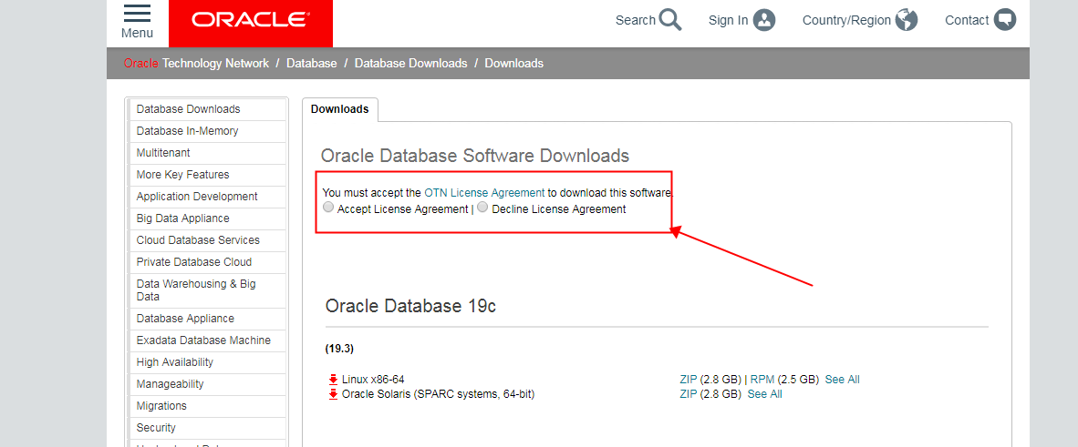Go to Database breadcrumb link

(311, 63)
